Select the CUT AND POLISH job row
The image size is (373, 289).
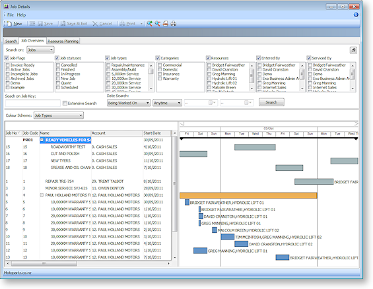[x=88, y=154]
